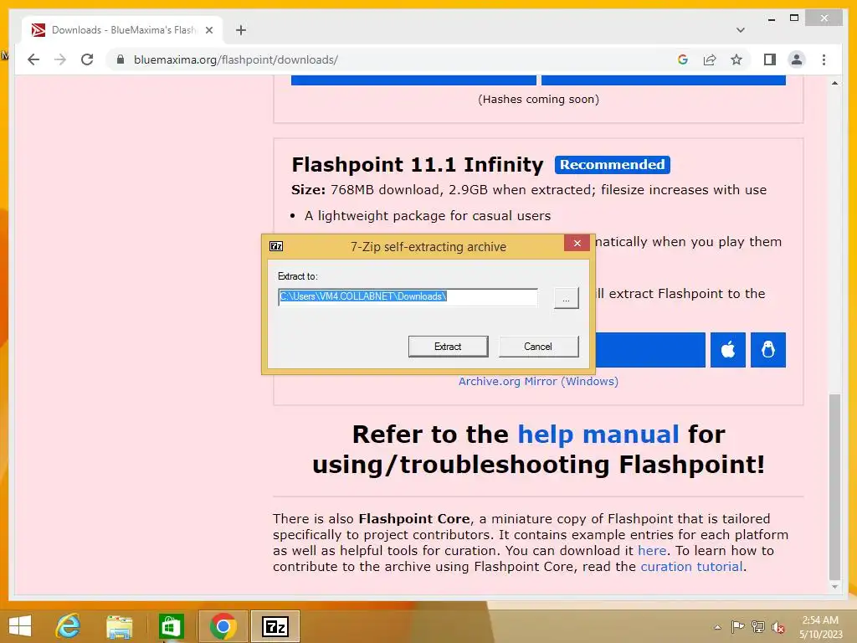Open File Explorer from taskbar
Image resolution: width=857 pixels, height=643 pixels.
[x=119, y=626]
